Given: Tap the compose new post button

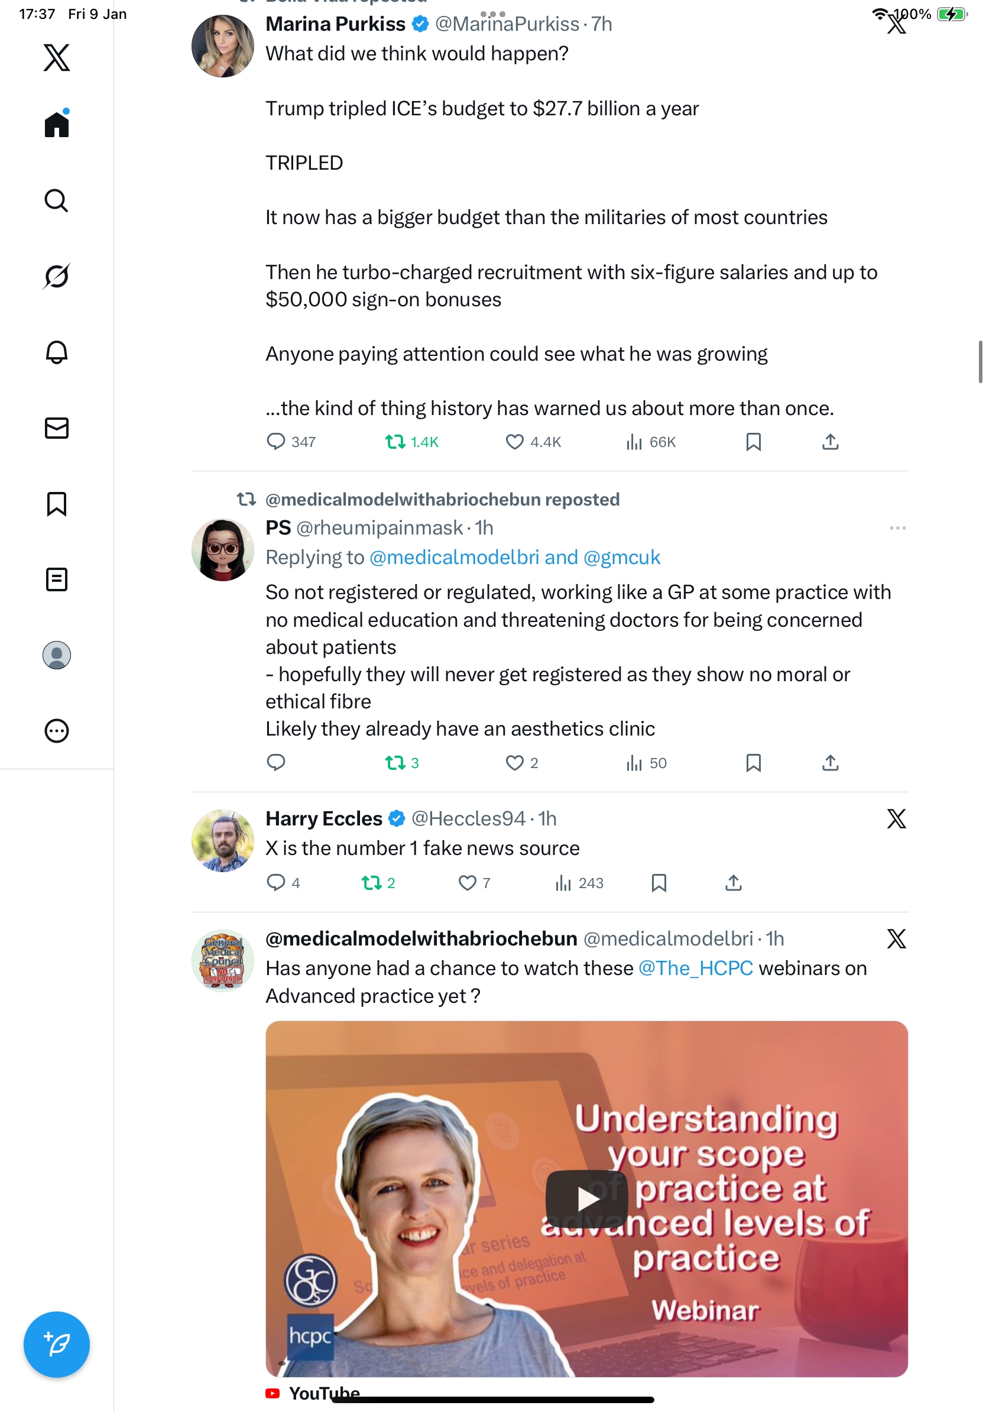Looking at the screenshot, I should click(57, 1344).
